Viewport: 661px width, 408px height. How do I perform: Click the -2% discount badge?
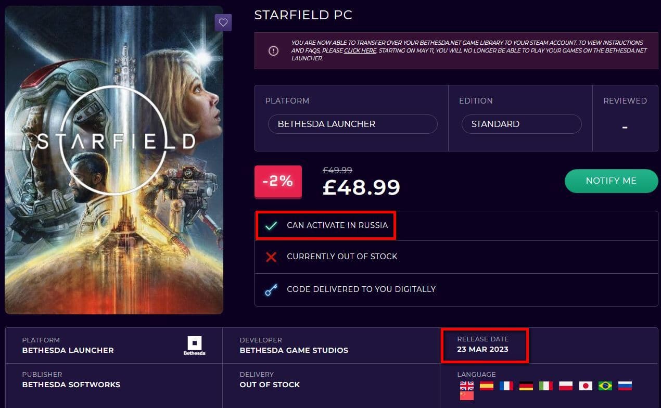(278, 182)
